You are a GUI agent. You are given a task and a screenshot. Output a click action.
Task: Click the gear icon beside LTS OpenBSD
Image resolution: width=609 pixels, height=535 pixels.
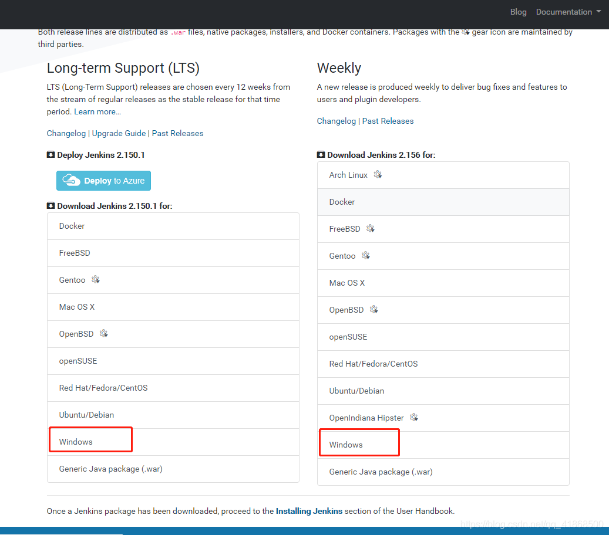104,333
